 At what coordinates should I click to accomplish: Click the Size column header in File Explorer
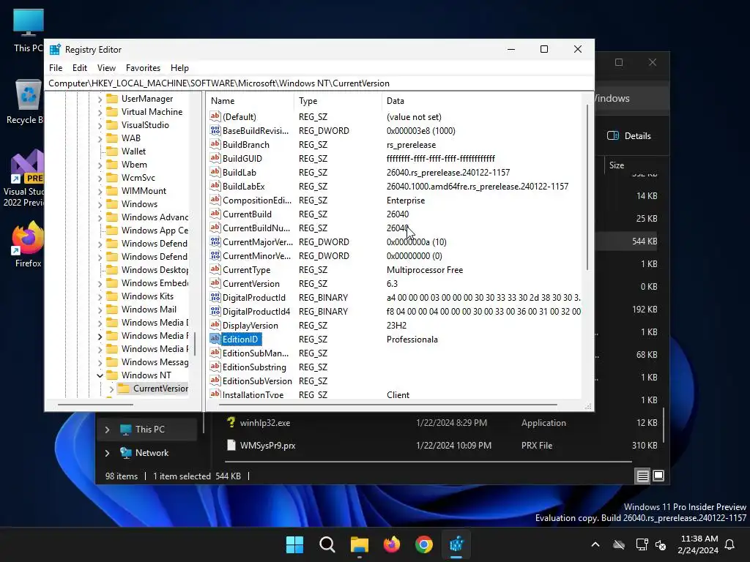(617, 165)
